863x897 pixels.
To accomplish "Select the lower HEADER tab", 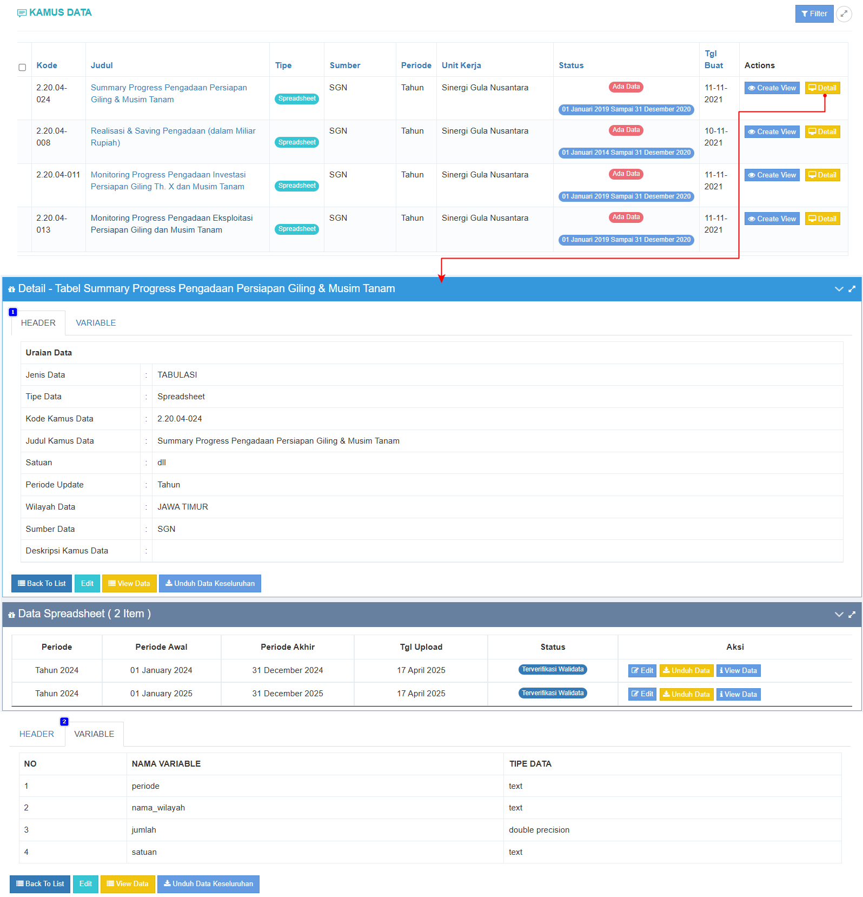I will click(x=37, y=734).
